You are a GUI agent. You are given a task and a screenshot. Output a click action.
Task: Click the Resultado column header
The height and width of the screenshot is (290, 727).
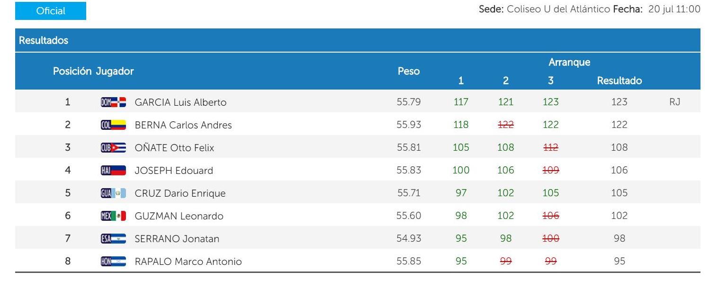click(x=619, y=81)
